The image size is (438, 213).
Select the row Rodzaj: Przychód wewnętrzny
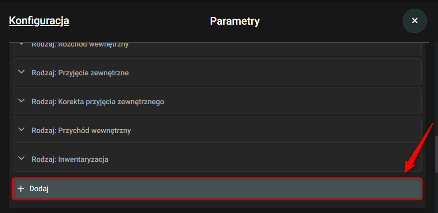pyautogui.click(x=217, y=129)
